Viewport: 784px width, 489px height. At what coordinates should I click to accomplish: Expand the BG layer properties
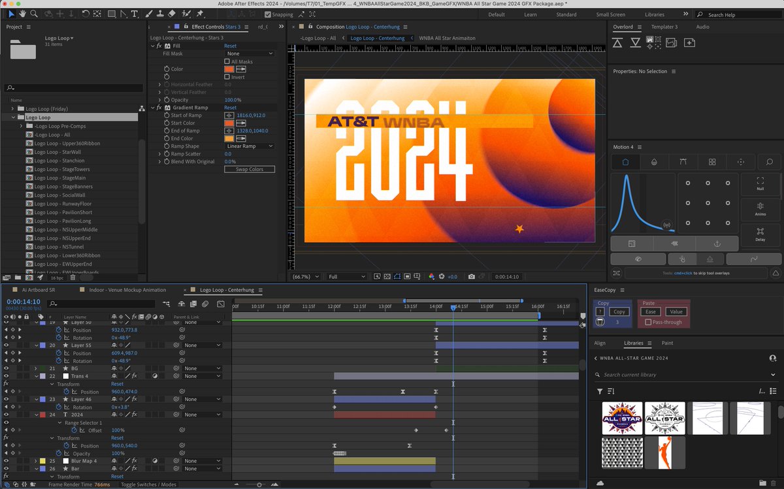(36, 368)
